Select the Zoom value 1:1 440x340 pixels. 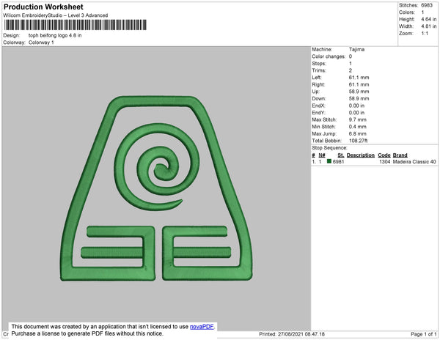[425, 34]
